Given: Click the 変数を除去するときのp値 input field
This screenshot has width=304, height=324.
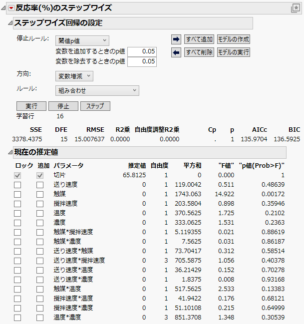Looking at the screenshot, I should [142, 61].
